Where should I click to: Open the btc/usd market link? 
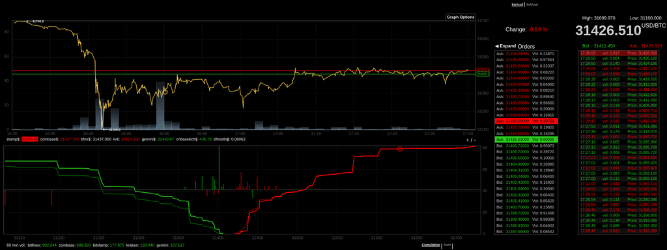(517, 5)
